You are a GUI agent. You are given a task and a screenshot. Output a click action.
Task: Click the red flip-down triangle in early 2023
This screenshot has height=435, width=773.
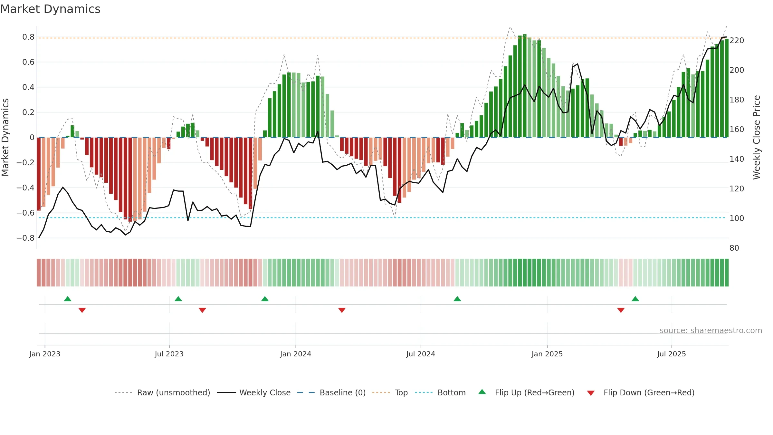coord(82,310)
